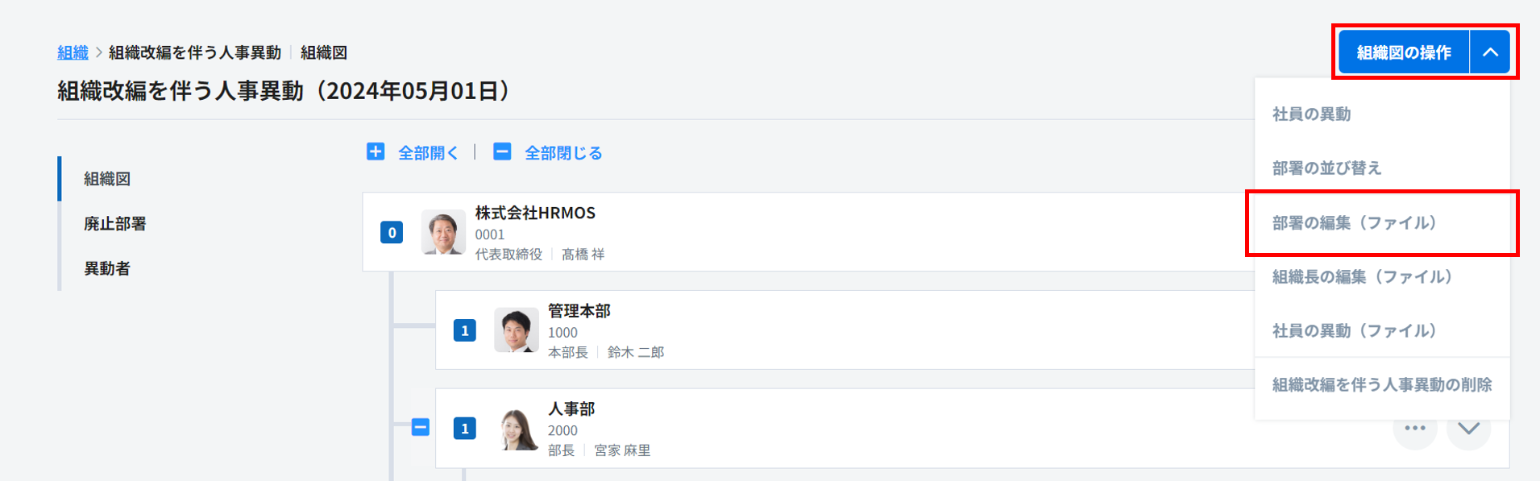Collapse the 組織図の操作 menu using the up chevron
Image resolution: width=1540 pixels, height=481 pixels.
pos(1490,52)
